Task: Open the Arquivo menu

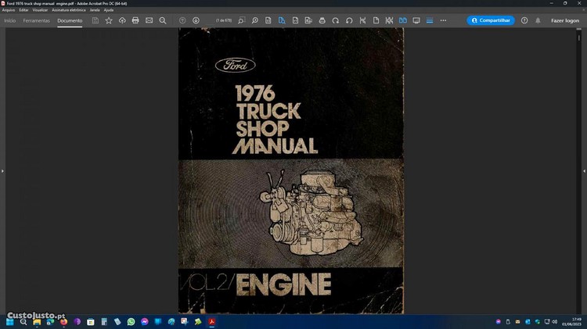Action: [x=9, y=10]
